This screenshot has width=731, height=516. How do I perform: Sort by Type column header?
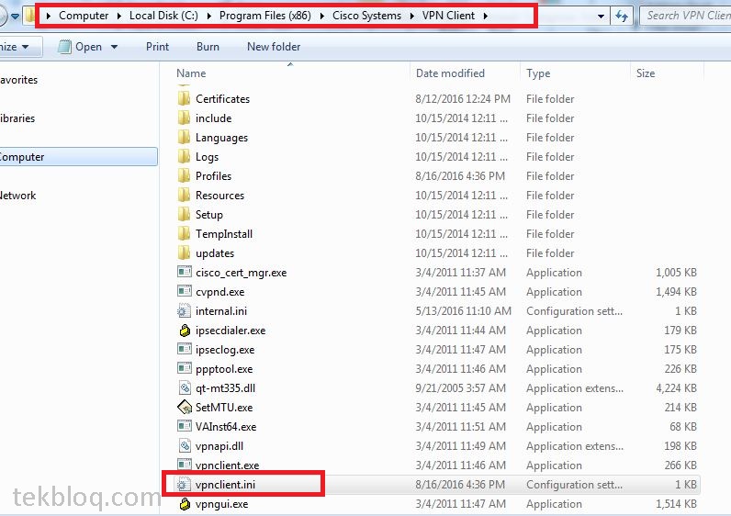click(538, 73)
